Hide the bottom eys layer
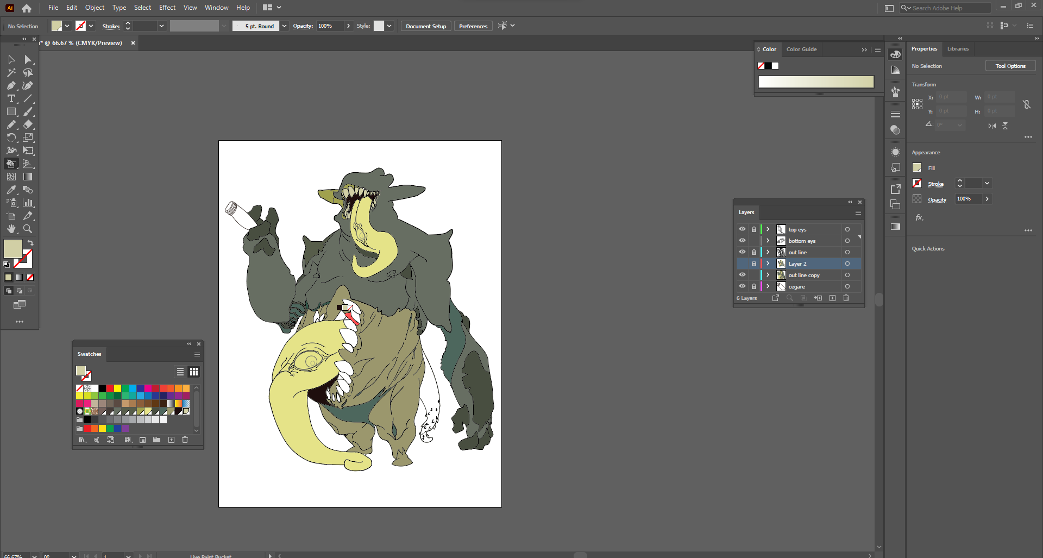 742,241
